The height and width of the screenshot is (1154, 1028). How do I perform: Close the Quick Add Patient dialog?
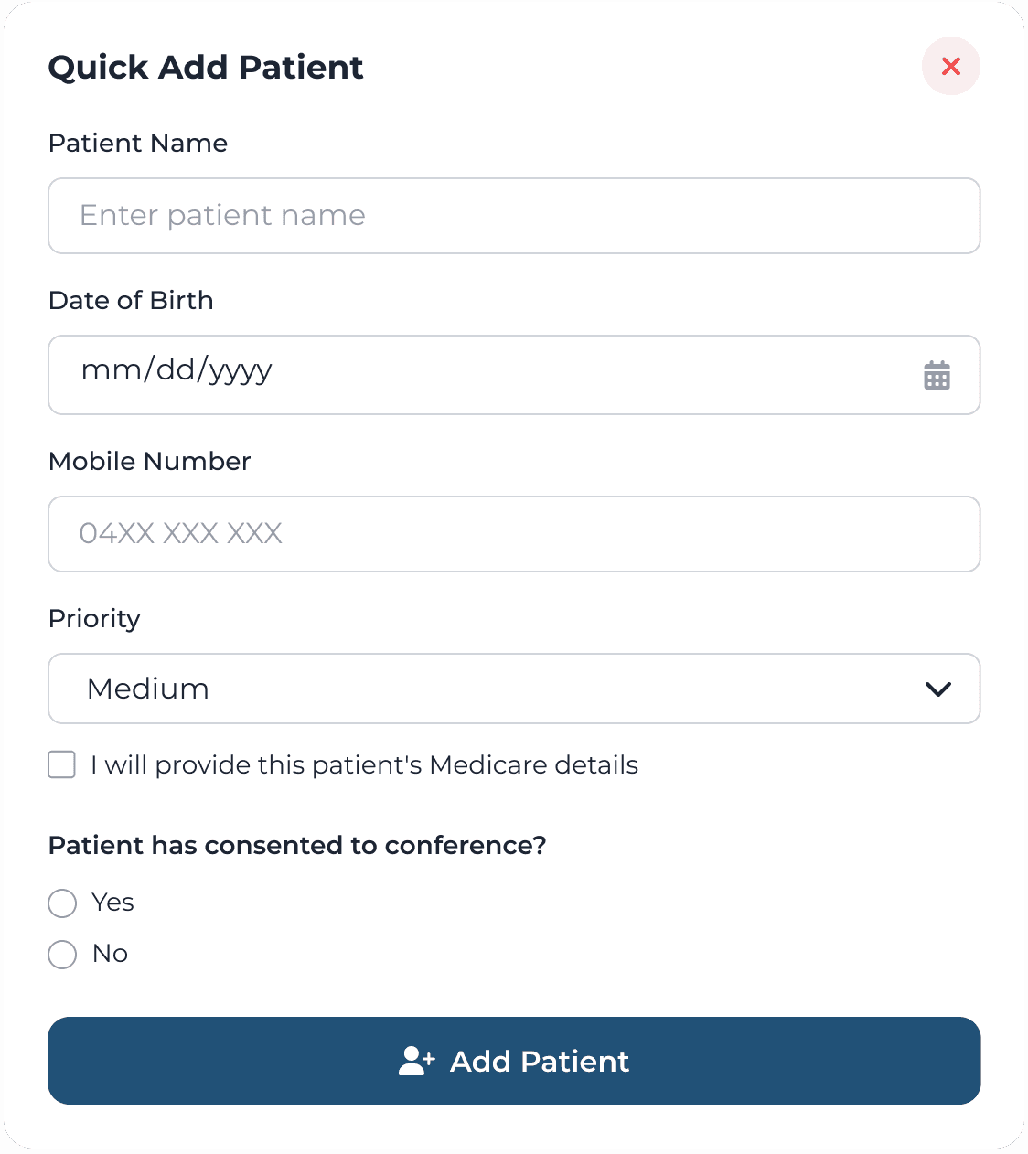(951, 66)
